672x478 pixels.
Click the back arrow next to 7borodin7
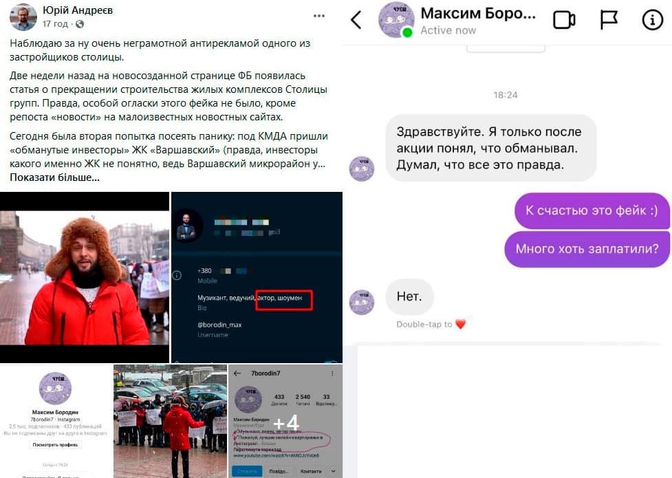click(237, 374)
